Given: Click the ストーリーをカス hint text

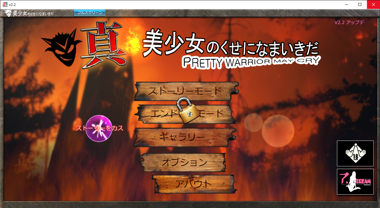Looking at the screenshot, I should [99, 128].
